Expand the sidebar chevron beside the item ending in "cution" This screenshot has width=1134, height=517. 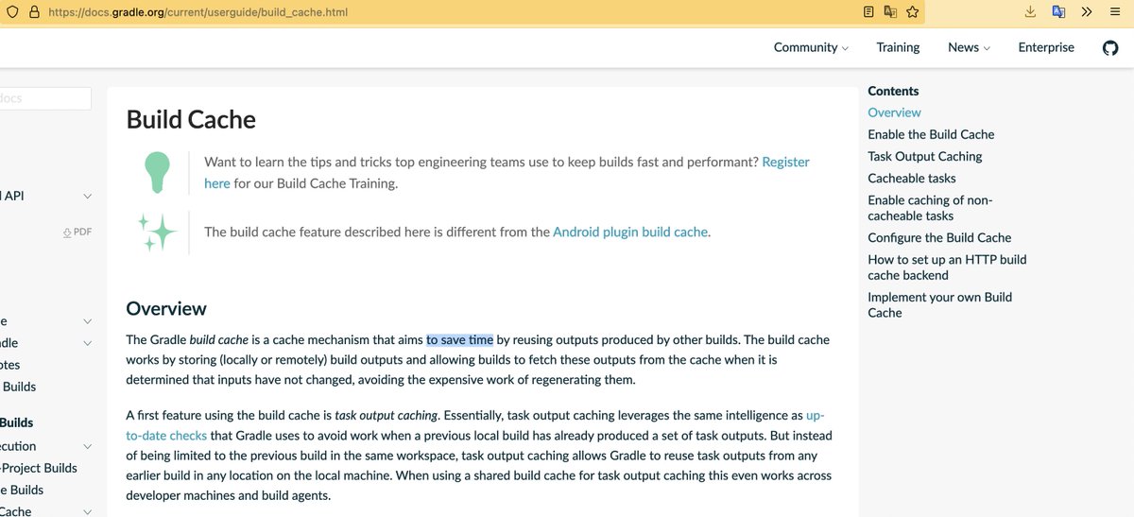click(88, 446)
